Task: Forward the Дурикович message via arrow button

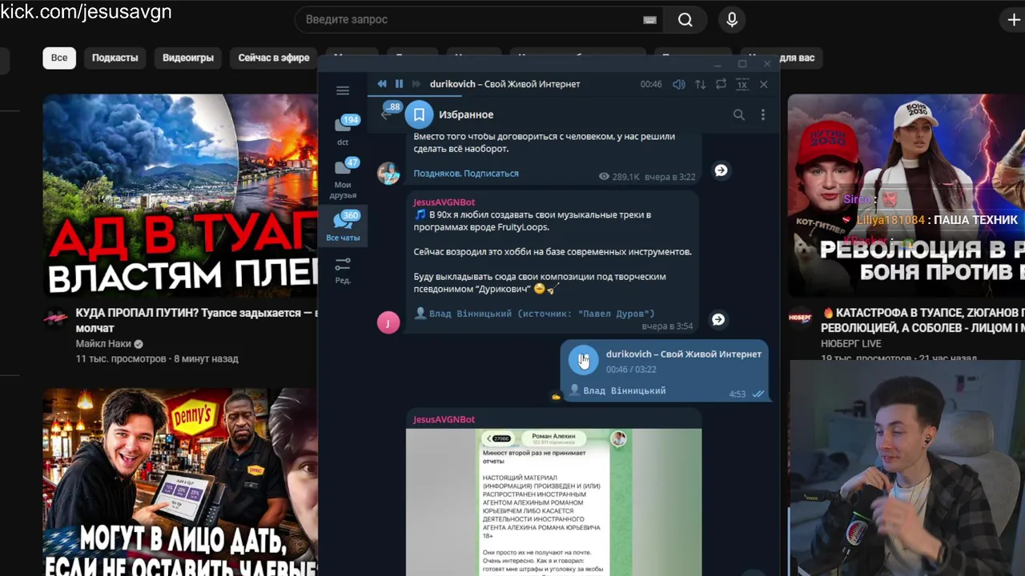Action: (719, 320)
